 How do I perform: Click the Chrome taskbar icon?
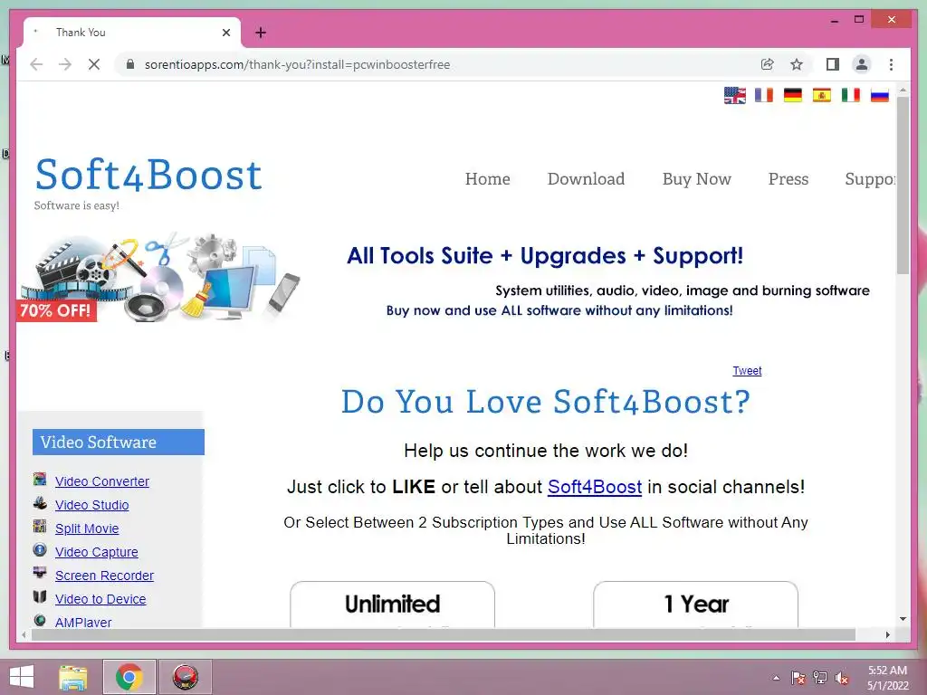click(x=129, y=677)
